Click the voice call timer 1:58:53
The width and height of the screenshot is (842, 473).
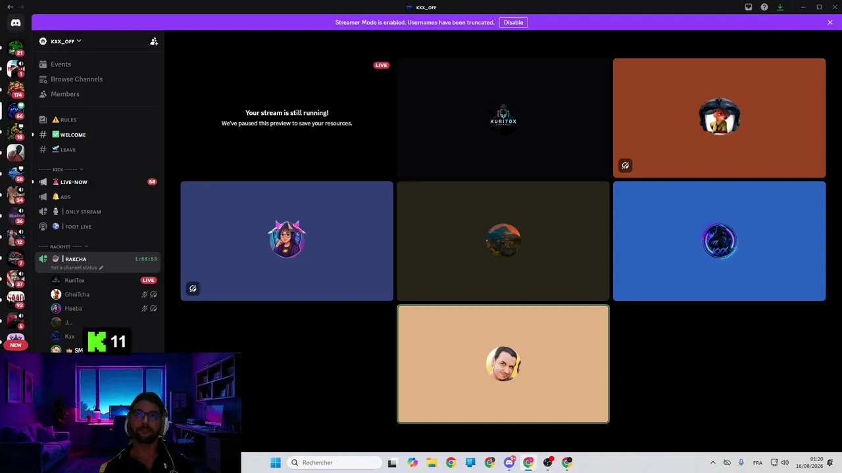[146, 259]
